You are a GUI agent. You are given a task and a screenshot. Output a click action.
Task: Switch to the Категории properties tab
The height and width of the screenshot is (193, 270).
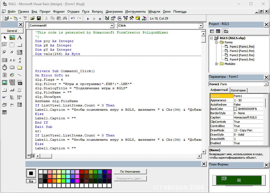pos(239,90)
